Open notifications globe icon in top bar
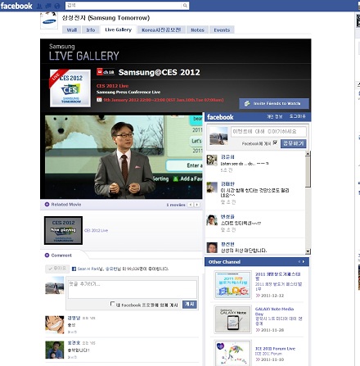 tap(57, 6)
